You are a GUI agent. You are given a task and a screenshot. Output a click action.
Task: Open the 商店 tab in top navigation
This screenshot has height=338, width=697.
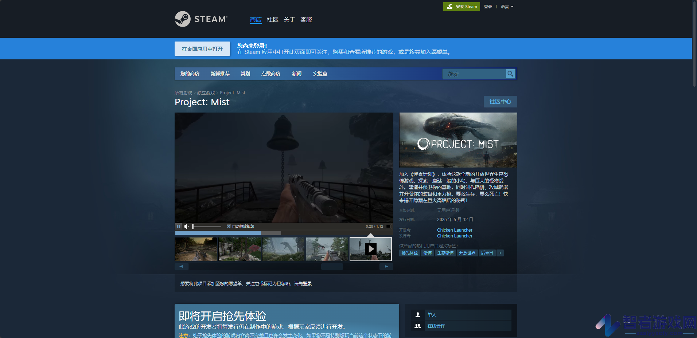pyautogui.click(x=256, y=20)
